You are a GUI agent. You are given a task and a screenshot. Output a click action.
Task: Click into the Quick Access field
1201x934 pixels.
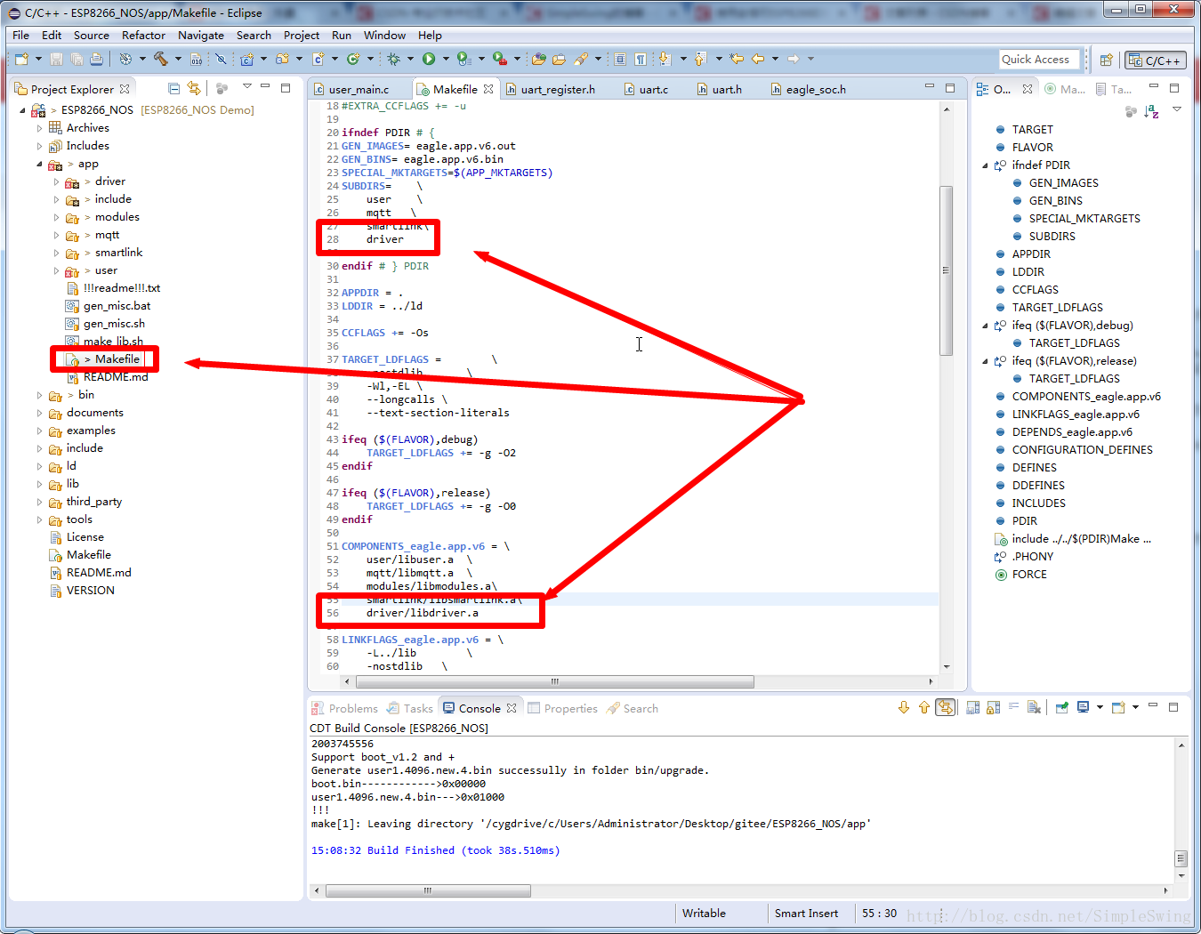pos(1040,60)
